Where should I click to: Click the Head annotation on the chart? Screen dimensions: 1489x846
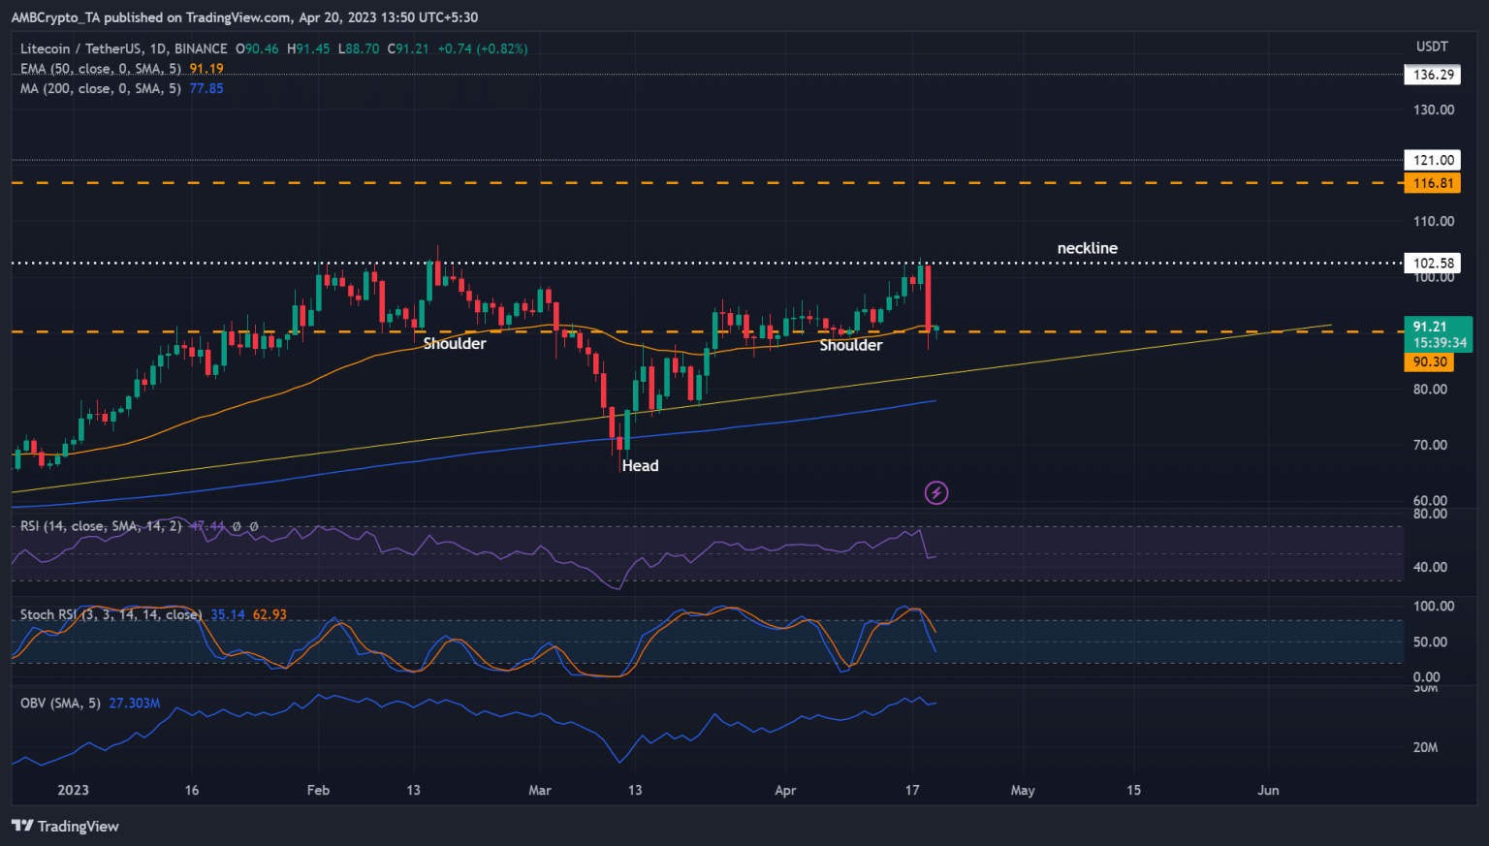(x=641, y=465)
